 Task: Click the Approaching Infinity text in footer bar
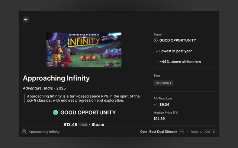tap(44, 132)
